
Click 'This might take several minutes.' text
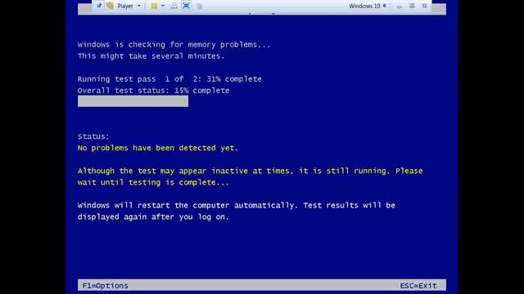pos(151,56)
